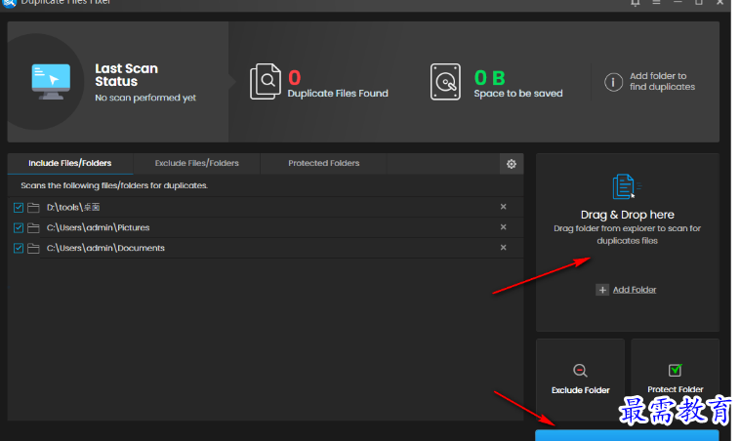Switch to Include Files/Folders tab

(x=70, y=163)
